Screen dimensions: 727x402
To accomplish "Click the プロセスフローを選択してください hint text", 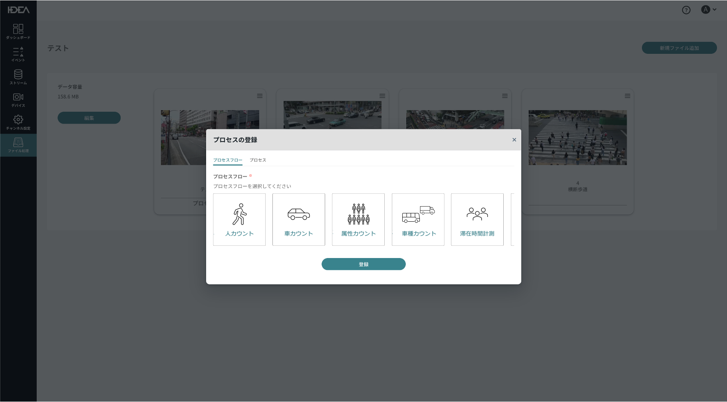I will [x=252, y=186].
